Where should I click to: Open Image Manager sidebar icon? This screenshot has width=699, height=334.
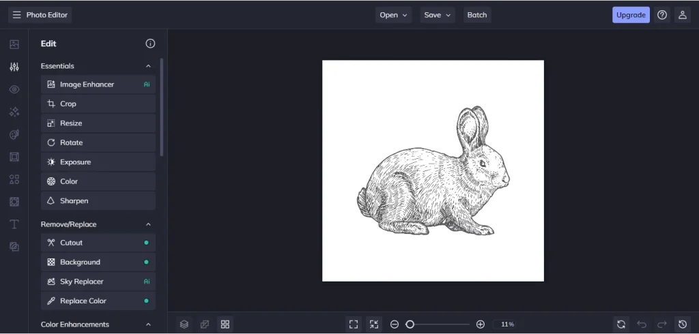click(x=14, y=44)
